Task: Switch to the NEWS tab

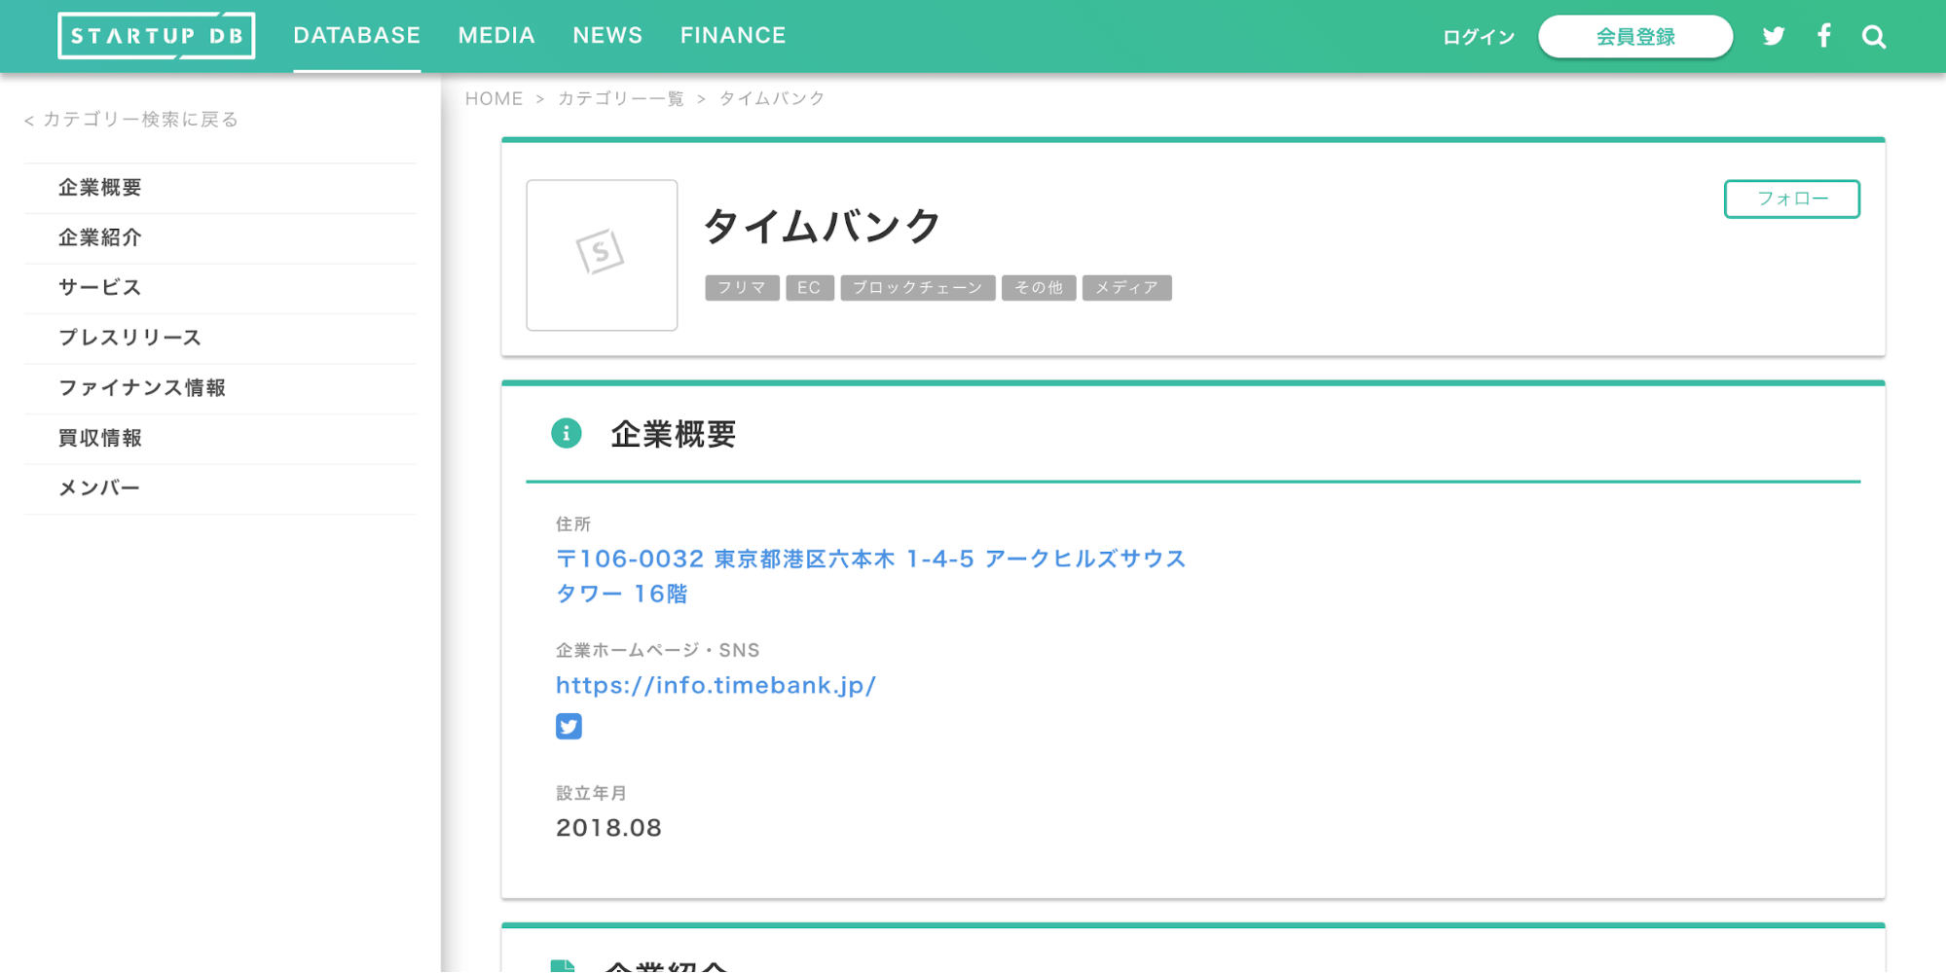Action: pos(607,36)
